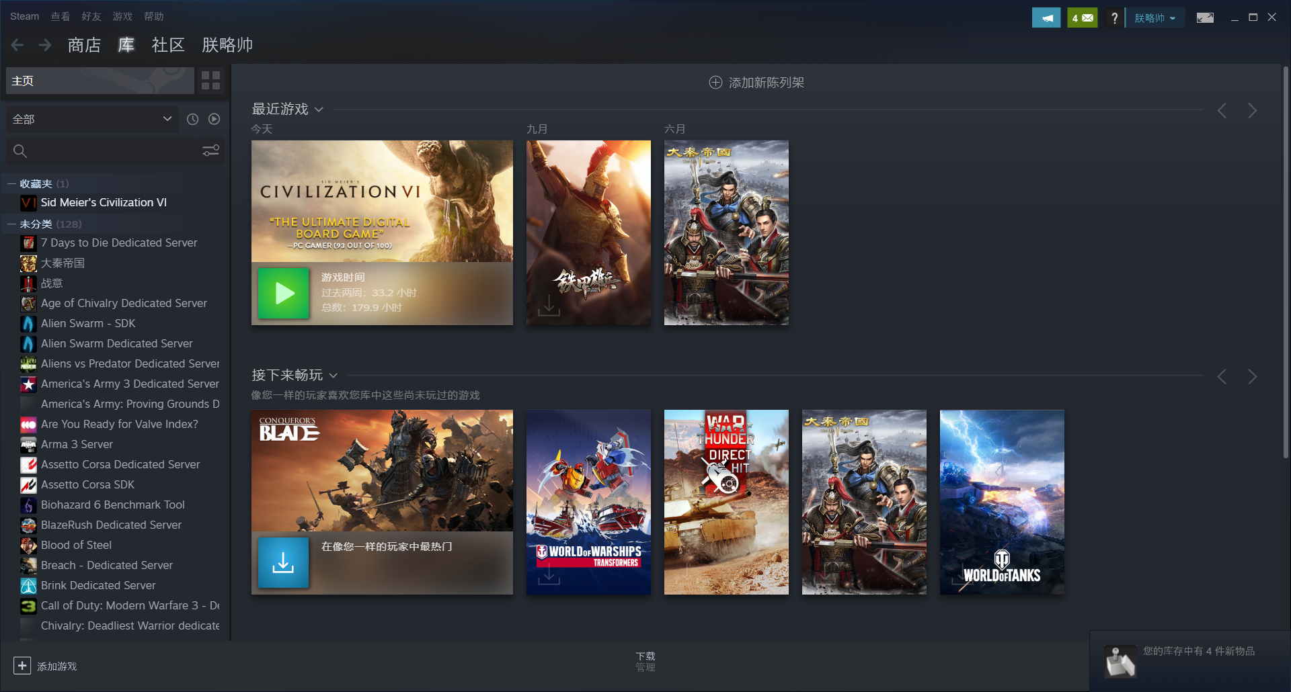Viewport: 1291px width, 692px height.
Task: Open Conqueror's Blade banner thumbnail
Action: pos(382,470)
